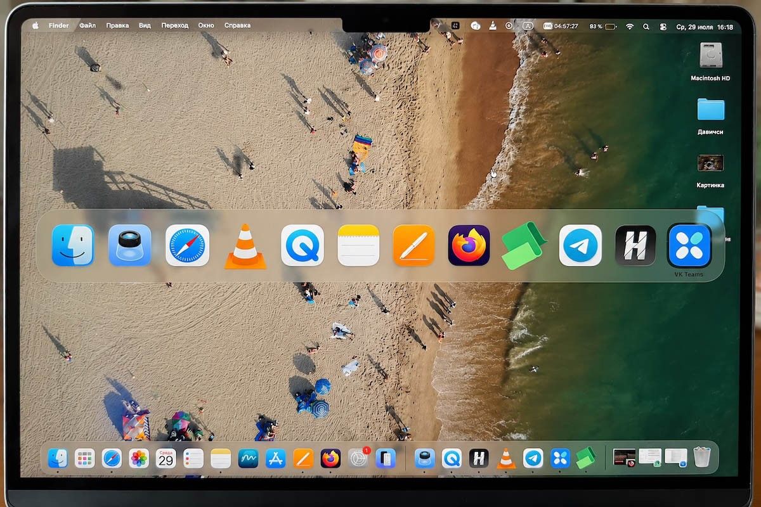Viewport: 761px width, 507px height.
Task: Select Firefox in the app switcher
Action: coord(469,245)
